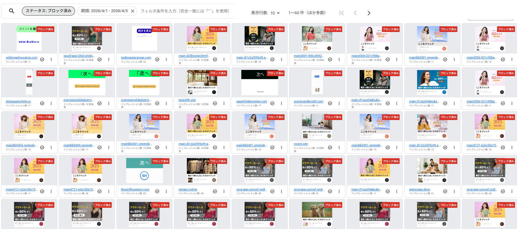Click the search magnifier icon
The height and width of the screenshot is (229, 517).
point(12,11)
